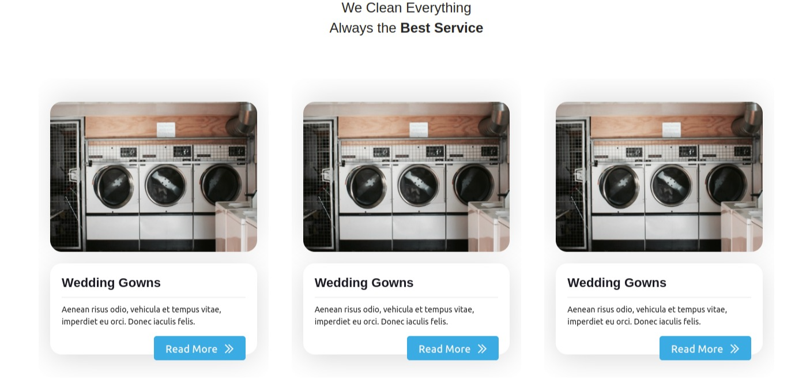
Task: Click the Aenean risus odio description in the middle card
Action: point(394,316)
